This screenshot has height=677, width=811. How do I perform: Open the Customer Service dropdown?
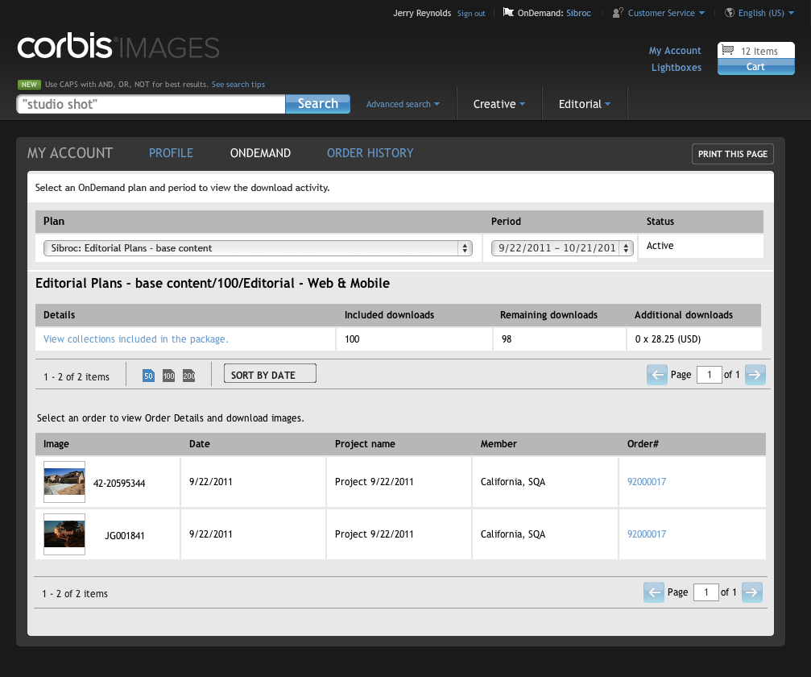tap(666, 13)
